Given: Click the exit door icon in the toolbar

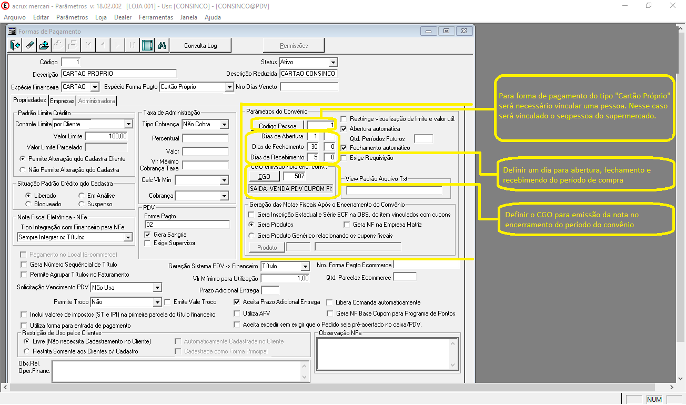Looking at the screenshot, I should (16, 45).
